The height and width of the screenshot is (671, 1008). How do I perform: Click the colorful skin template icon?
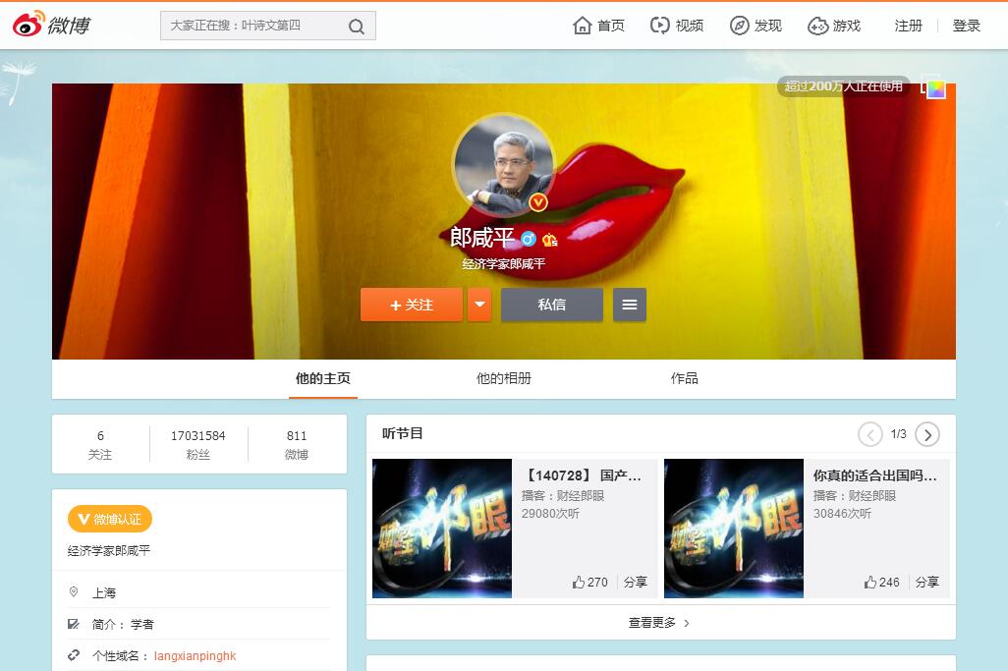coord(934,88)
